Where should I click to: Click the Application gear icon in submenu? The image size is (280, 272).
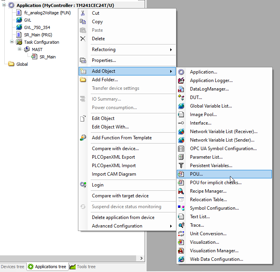pyautogui.click(x=181, y=72)
